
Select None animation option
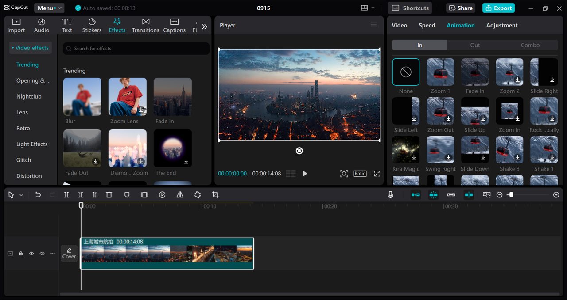[406, 72]
